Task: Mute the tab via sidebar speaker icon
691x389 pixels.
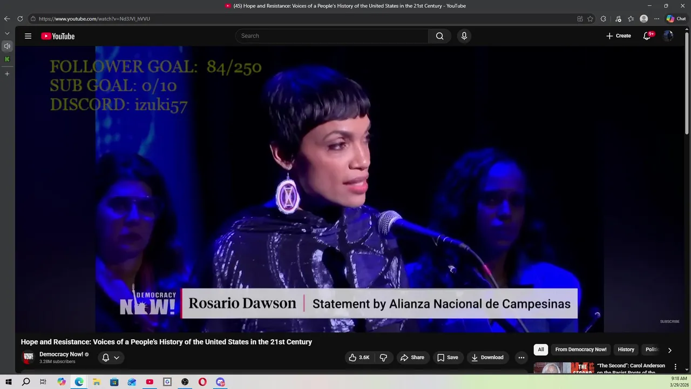Action: click(7, 46)
